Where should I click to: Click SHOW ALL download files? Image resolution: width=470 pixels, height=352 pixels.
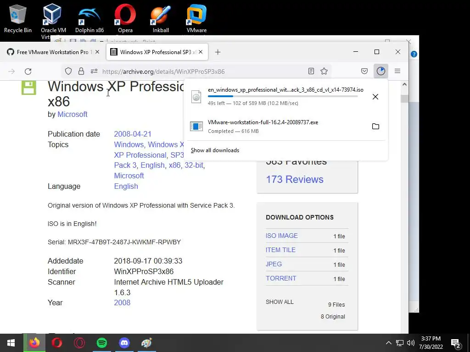[x=280, y=302]
